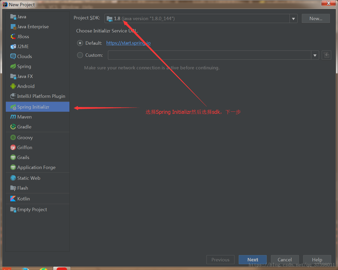This screenshot has height=270, width=338.
Task: Click the custom URL history icon button
Action: coord(326,55)
